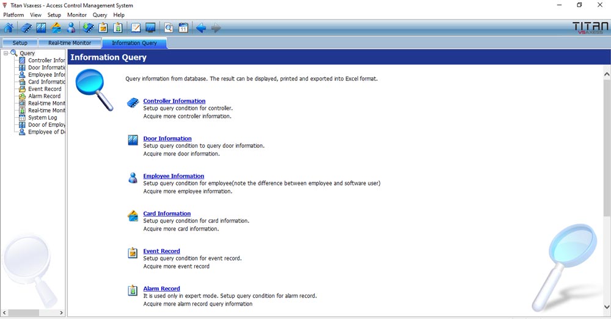
Task: Click the monitor screen toolbar icon
Action: (x=150, y=27)
